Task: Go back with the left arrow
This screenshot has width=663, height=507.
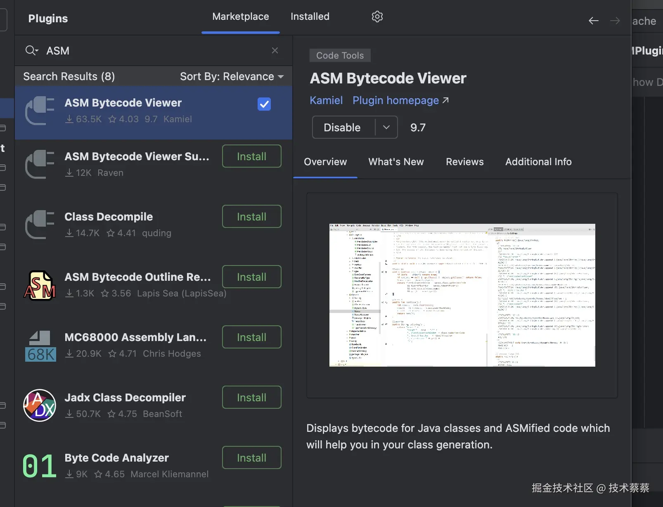Action: click(x=594, y=21)
